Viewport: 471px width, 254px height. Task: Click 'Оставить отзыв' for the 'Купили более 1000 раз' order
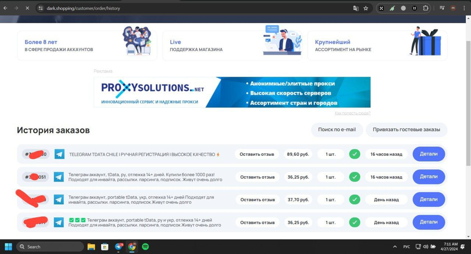258,177
